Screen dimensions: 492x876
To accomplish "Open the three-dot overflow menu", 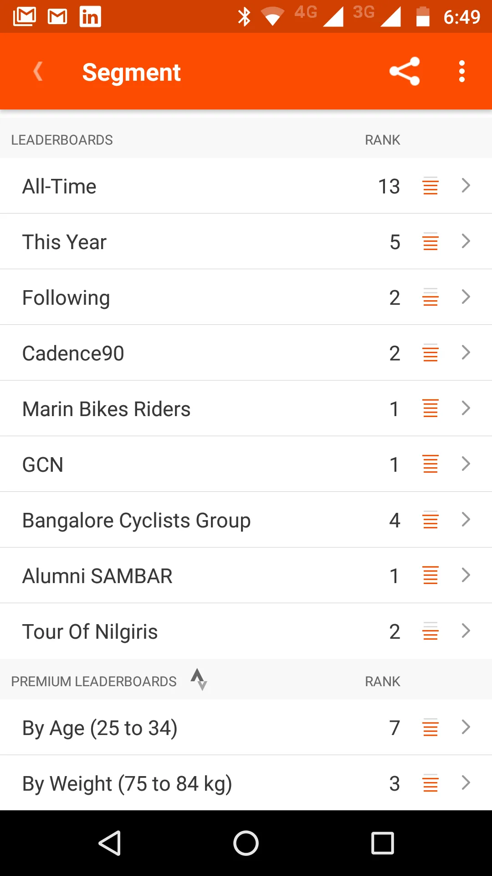I will coord(462,72).
